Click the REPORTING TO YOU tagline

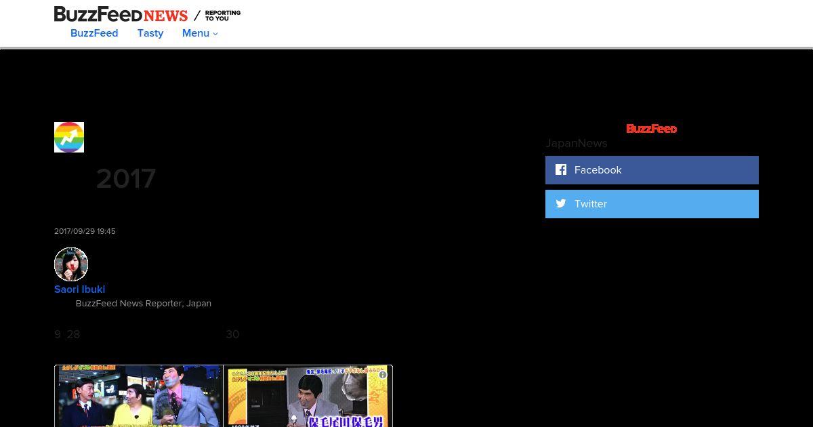click(x=223, y=16)
